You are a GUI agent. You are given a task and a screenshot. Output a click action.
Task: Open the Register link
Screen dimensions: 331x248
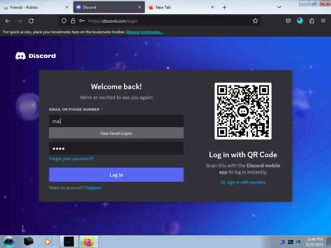pos(93,188)
